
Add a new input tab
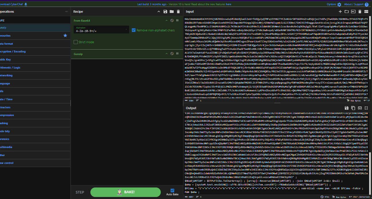click(340, 12)
